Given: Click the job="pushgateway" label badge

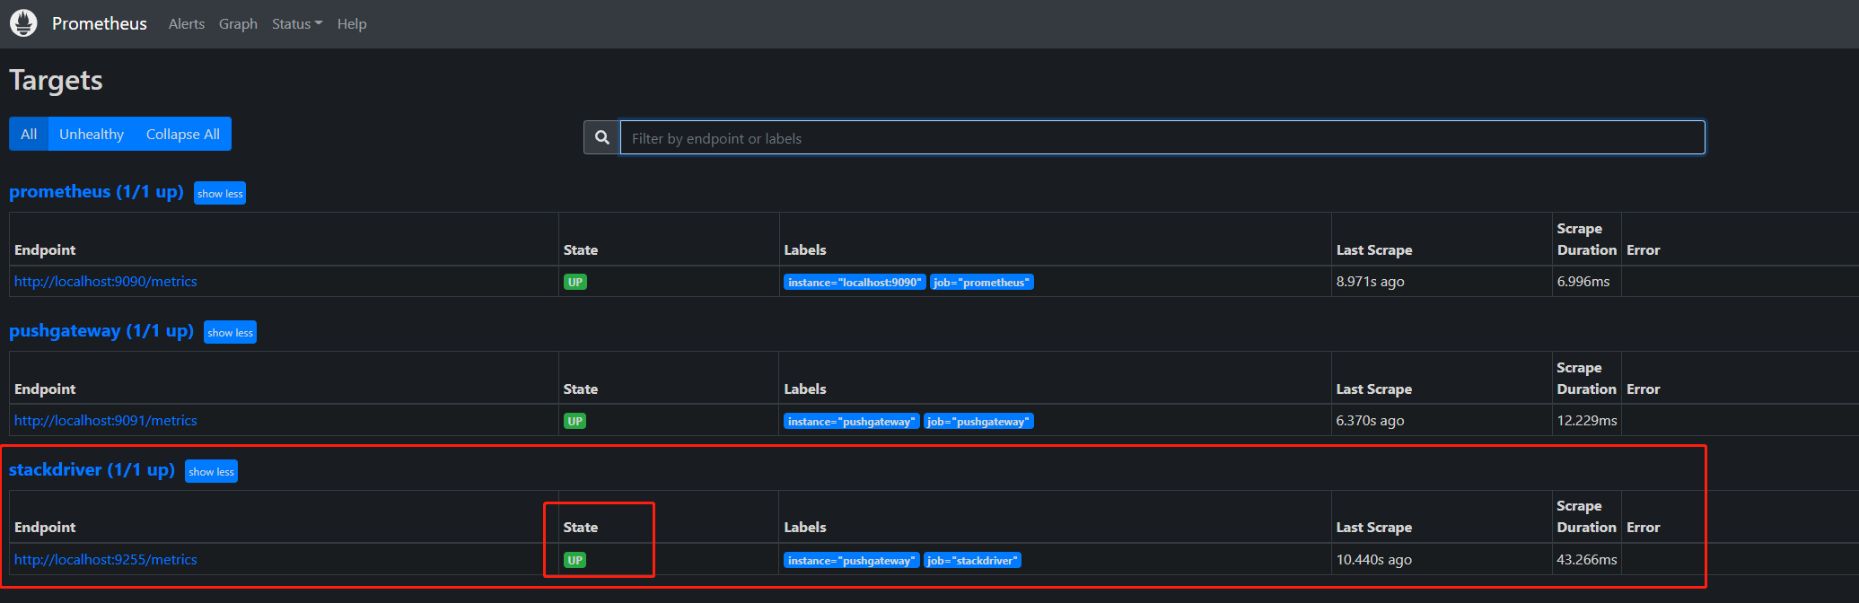Looking at the screenshot, I should click(x=978, y=421).
